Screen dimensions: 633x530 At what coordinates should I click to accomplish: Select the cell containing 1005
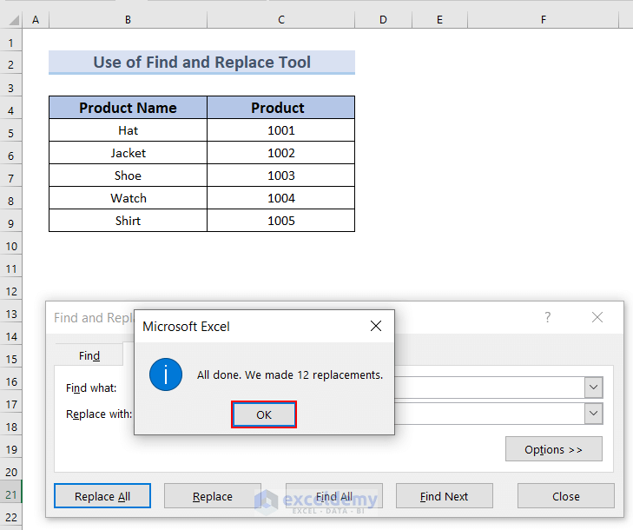pos(281,221)
